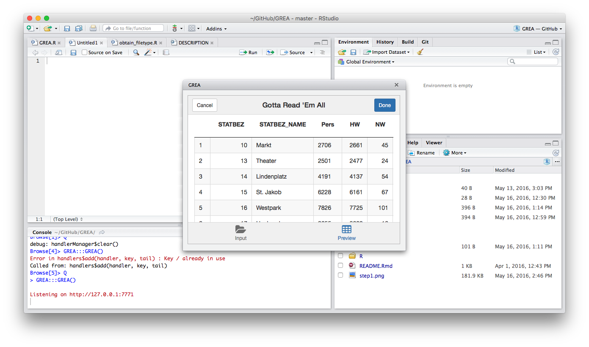589x347 pixels.
Task: Open the GREA — GitHub project dropdown
Action: (x=538, y=29)
